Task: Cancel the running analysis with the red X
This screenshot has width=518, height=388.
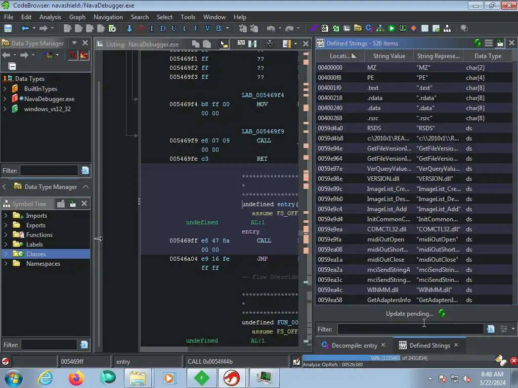Action: pos(514,361)
